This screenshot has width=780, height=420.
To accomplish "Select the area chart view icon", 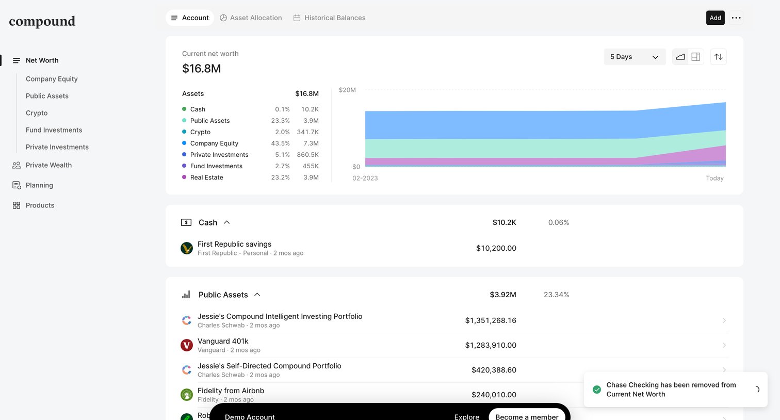I will pos(680,57).
